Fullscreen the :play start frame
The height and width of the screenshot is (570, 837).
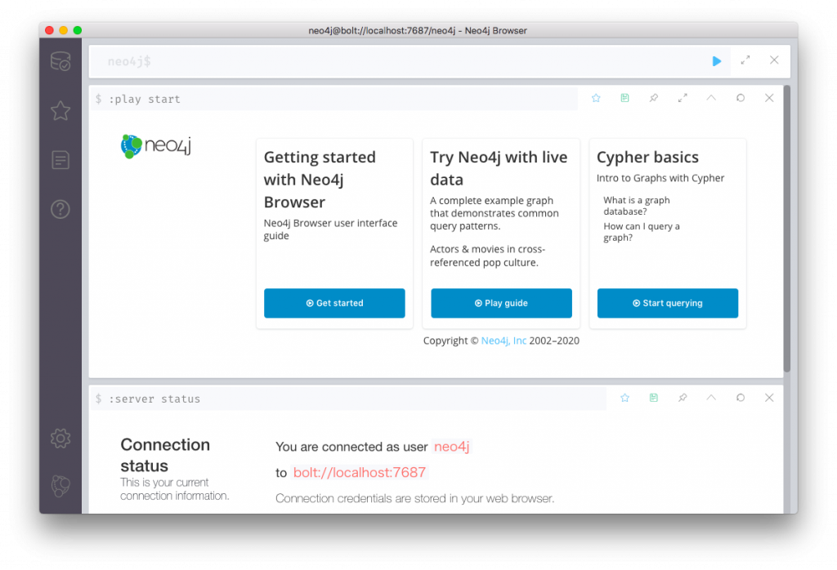683,98
